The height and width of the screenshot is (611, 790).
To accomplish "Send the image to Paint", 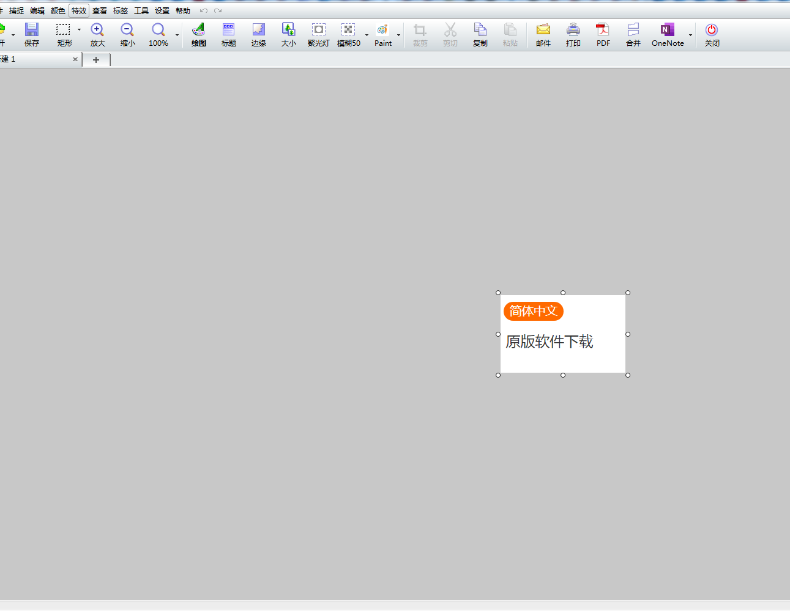I will (383, 35).
